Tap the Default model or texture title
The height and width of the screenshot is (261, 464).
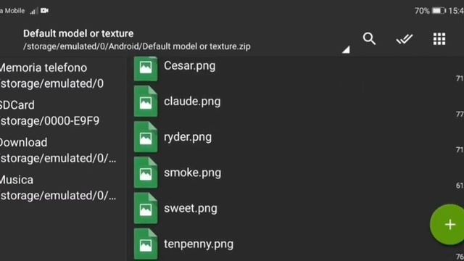pyautogui.click(x=78, y=33)
